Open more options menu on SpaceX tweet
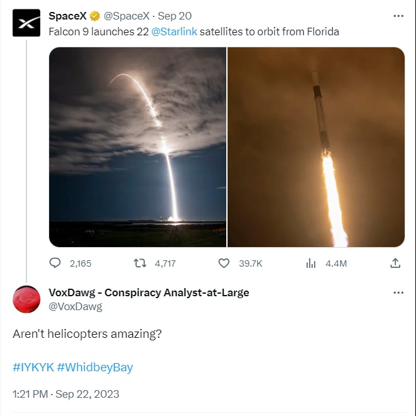Image resolution: width=416 pixels, height=416 pixels. tap(398, 16)
